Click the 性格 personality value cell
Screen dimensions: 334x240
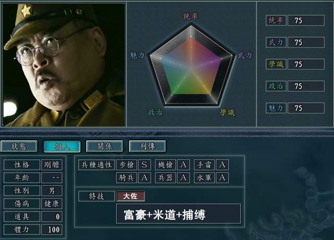point(52,165)
